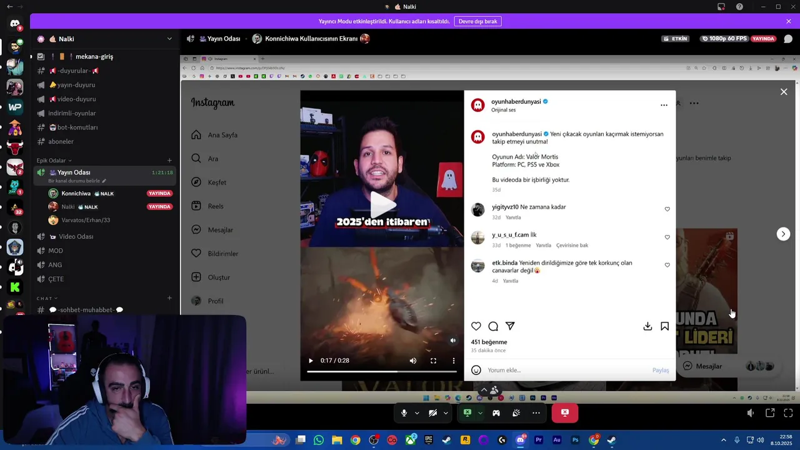Edit channel status 'Bir kanal durumu belirle'
This screenshot has width=800, height=450.
[x=77, y=181]
